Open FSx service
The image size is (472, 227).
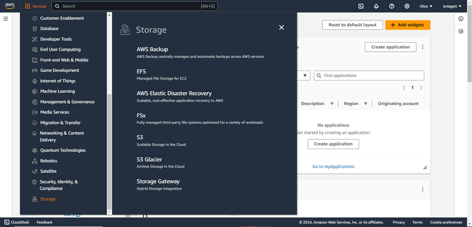point(141,115)
